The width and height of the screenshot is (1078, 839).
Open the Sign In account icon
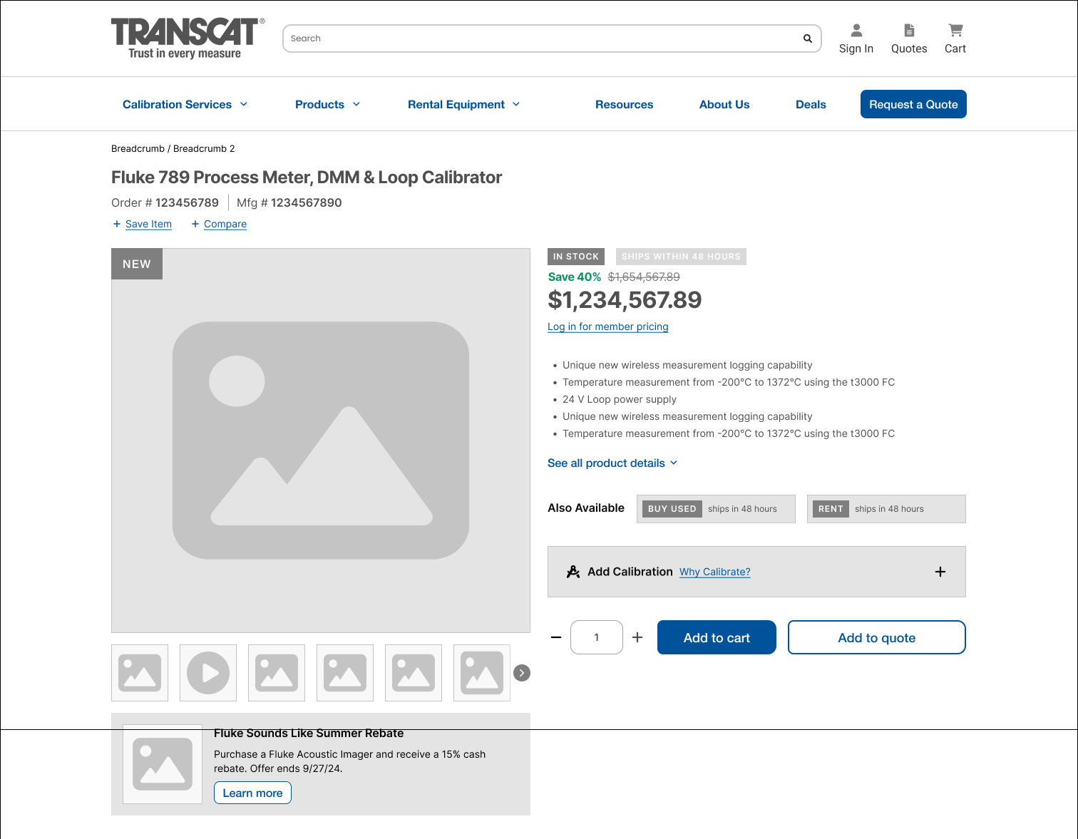(x=856, y=30)
